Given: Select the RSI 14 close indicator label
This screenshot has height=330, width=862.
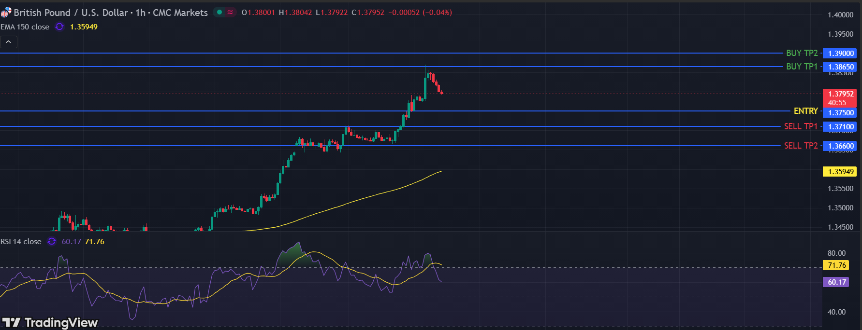Looking at the screenshot, I should 21,242.
